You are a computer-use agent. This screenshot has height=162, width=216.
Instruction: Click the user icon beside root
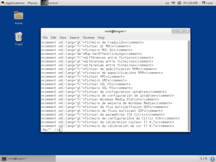203,3
